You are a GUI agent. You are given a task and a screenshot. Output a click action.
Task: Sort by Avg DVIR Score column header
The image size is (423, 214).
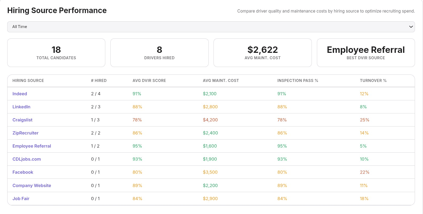(x=149, y=81)
